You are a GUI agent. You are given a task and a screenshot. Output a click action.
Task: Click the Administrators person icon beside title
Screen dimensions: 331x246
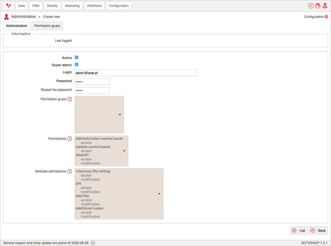(x=6, y=17)
